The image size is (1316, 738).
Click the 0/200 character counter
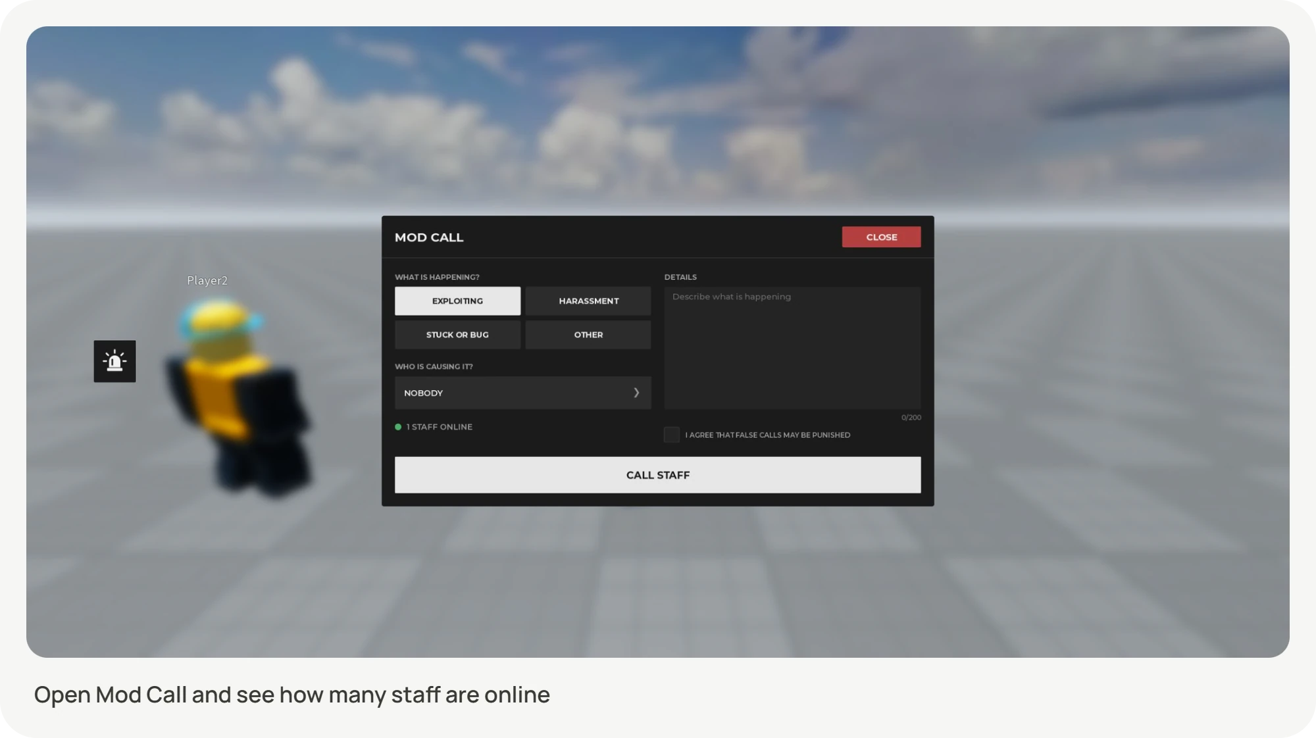pos(911,418)
